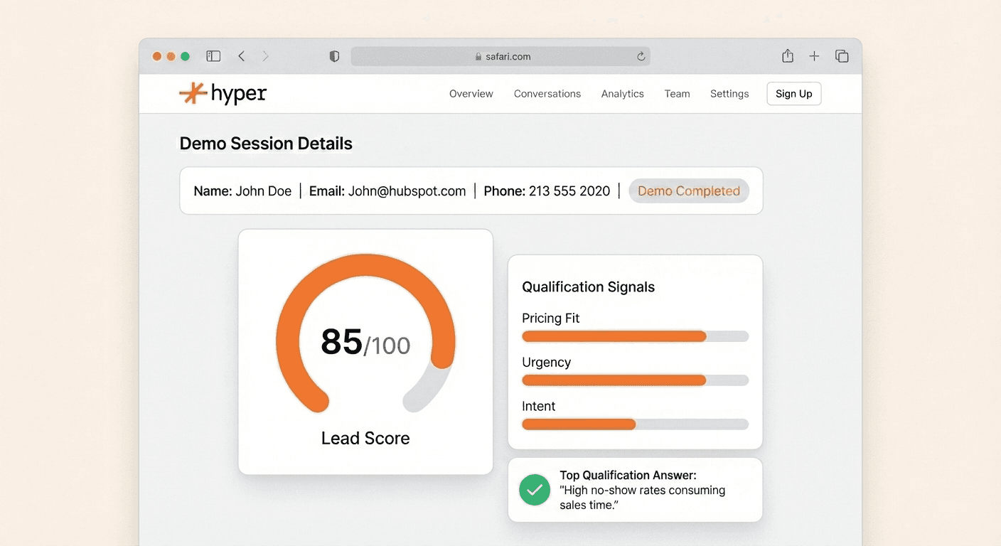Click the Qualification Signals heading
This screenshot has width=1001, height=546.
coord(589,287)
